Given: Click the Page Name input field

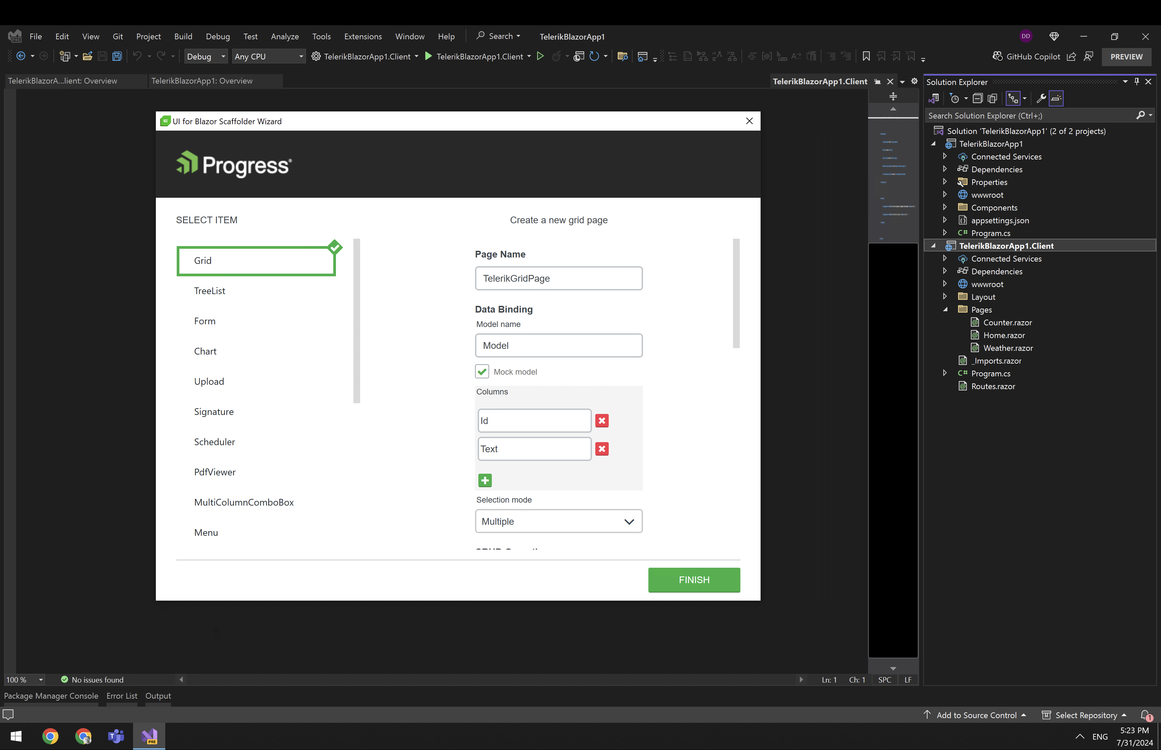Looking at the screenshot, I should 558,279.
